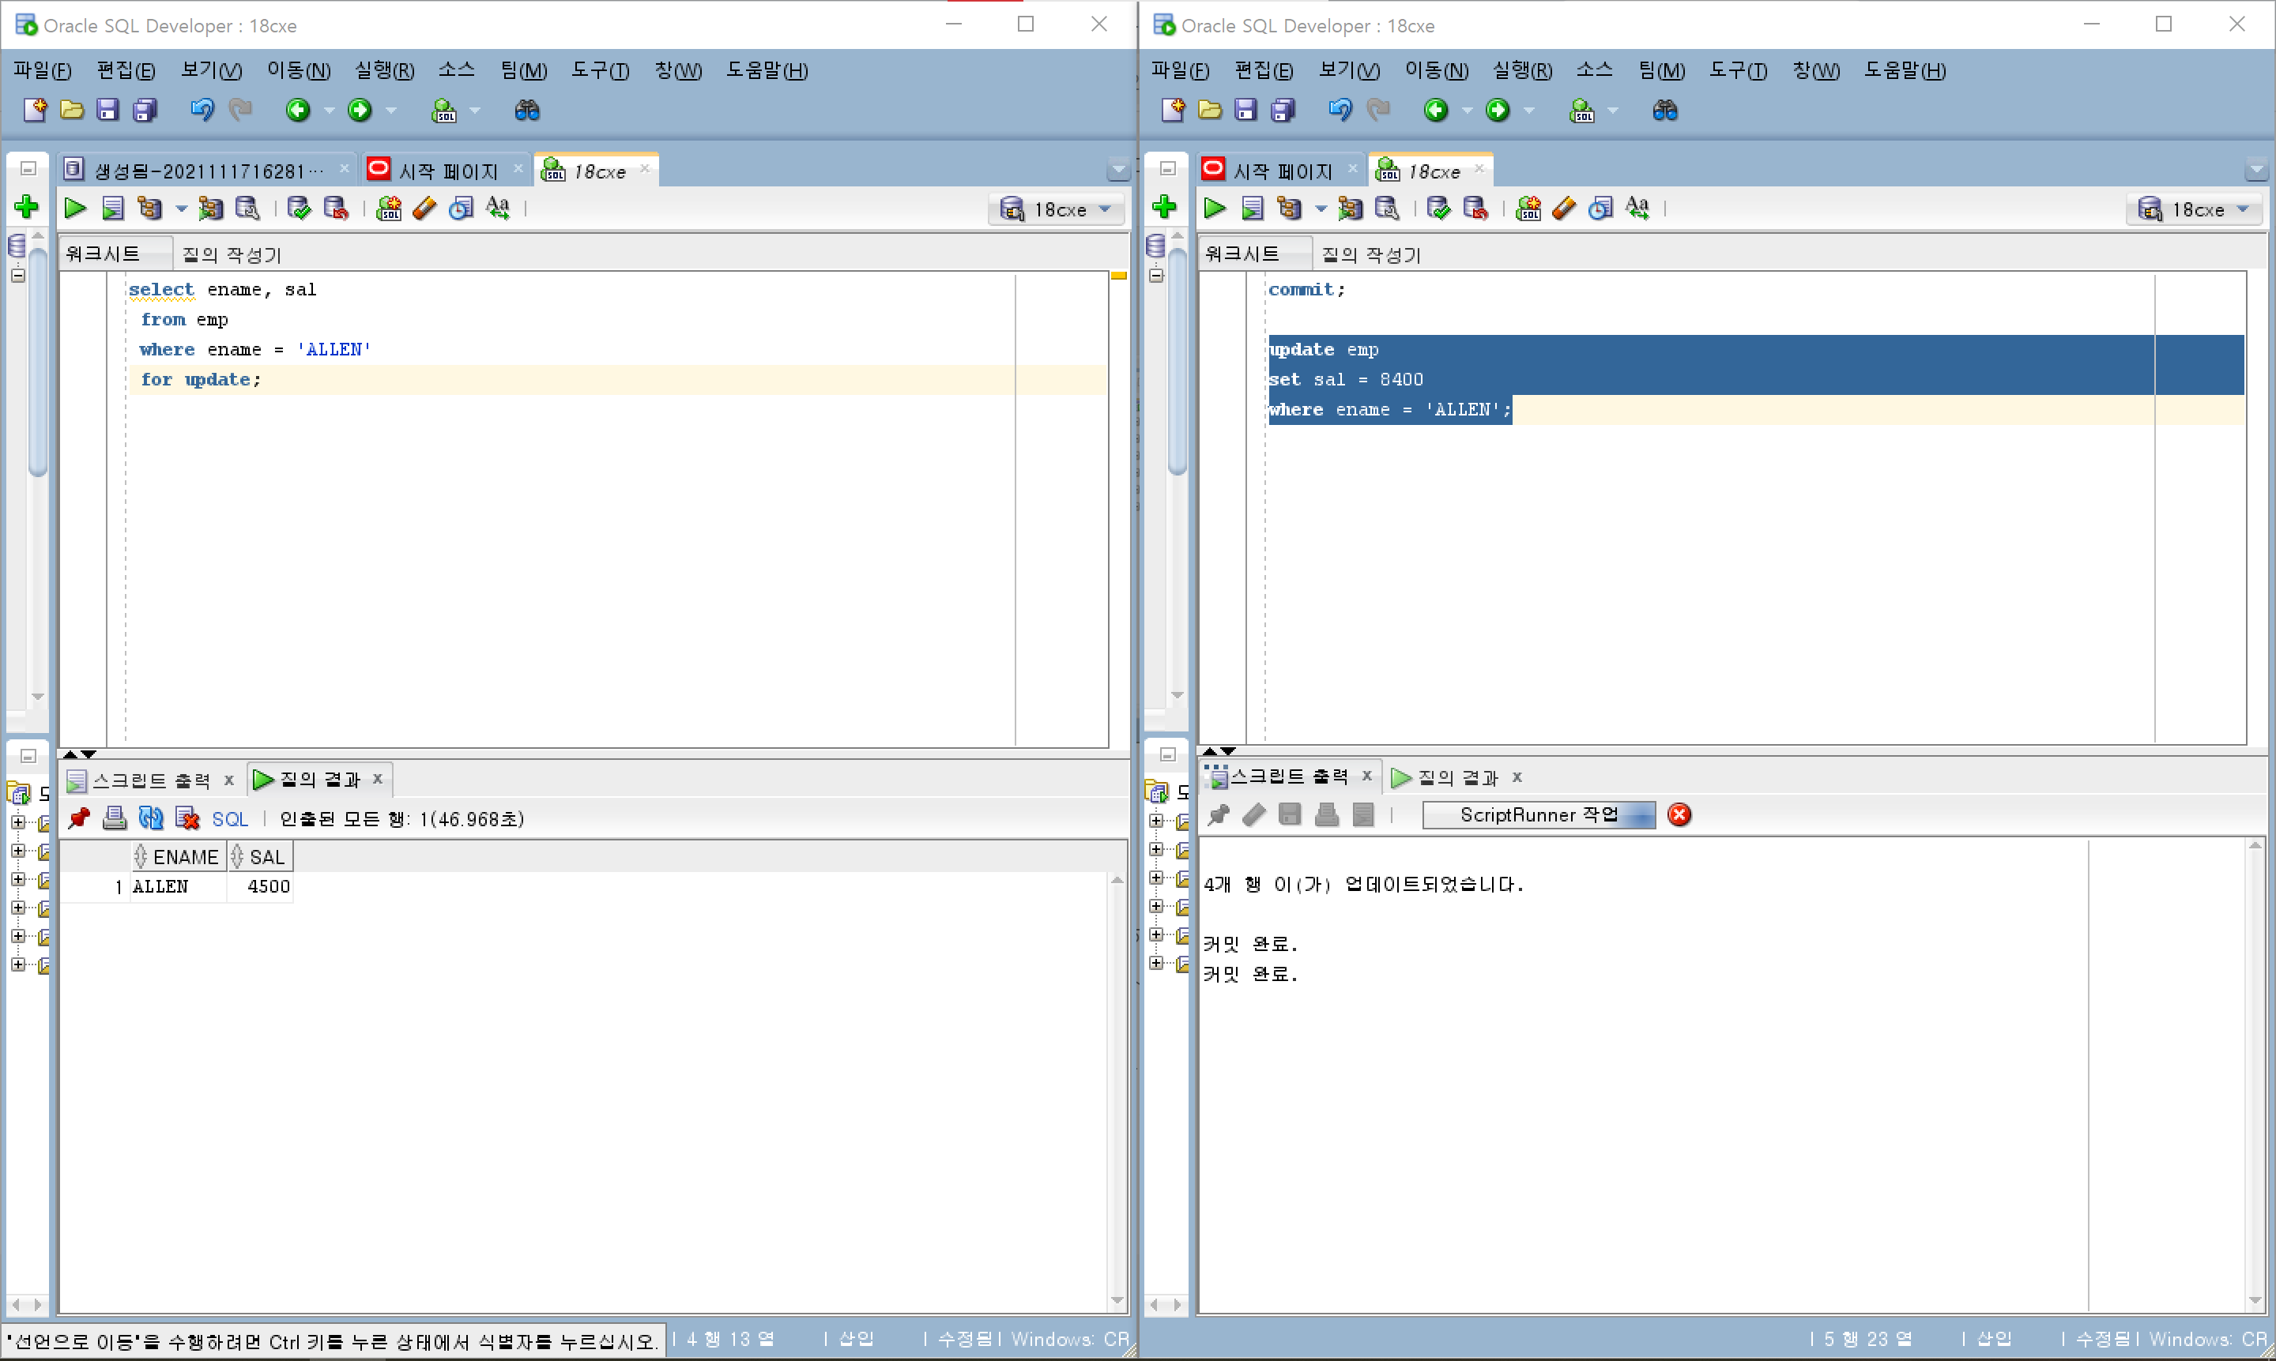Viewport: 2276px width, 1361px height.
Task: Run statement in left worksheet toolbar
Action: (75, 209)
